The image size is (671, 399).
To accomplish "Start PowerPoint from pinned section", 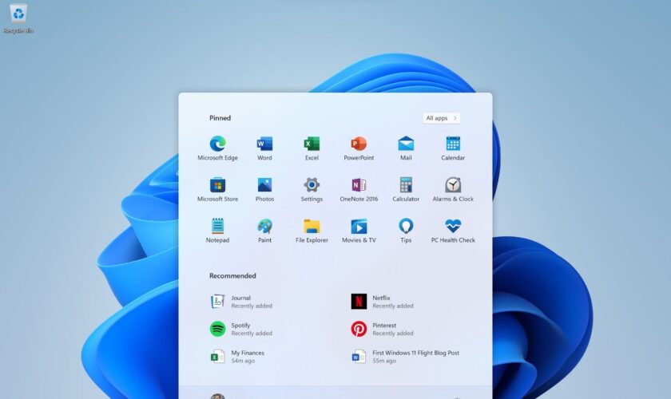I will (359, 148).
